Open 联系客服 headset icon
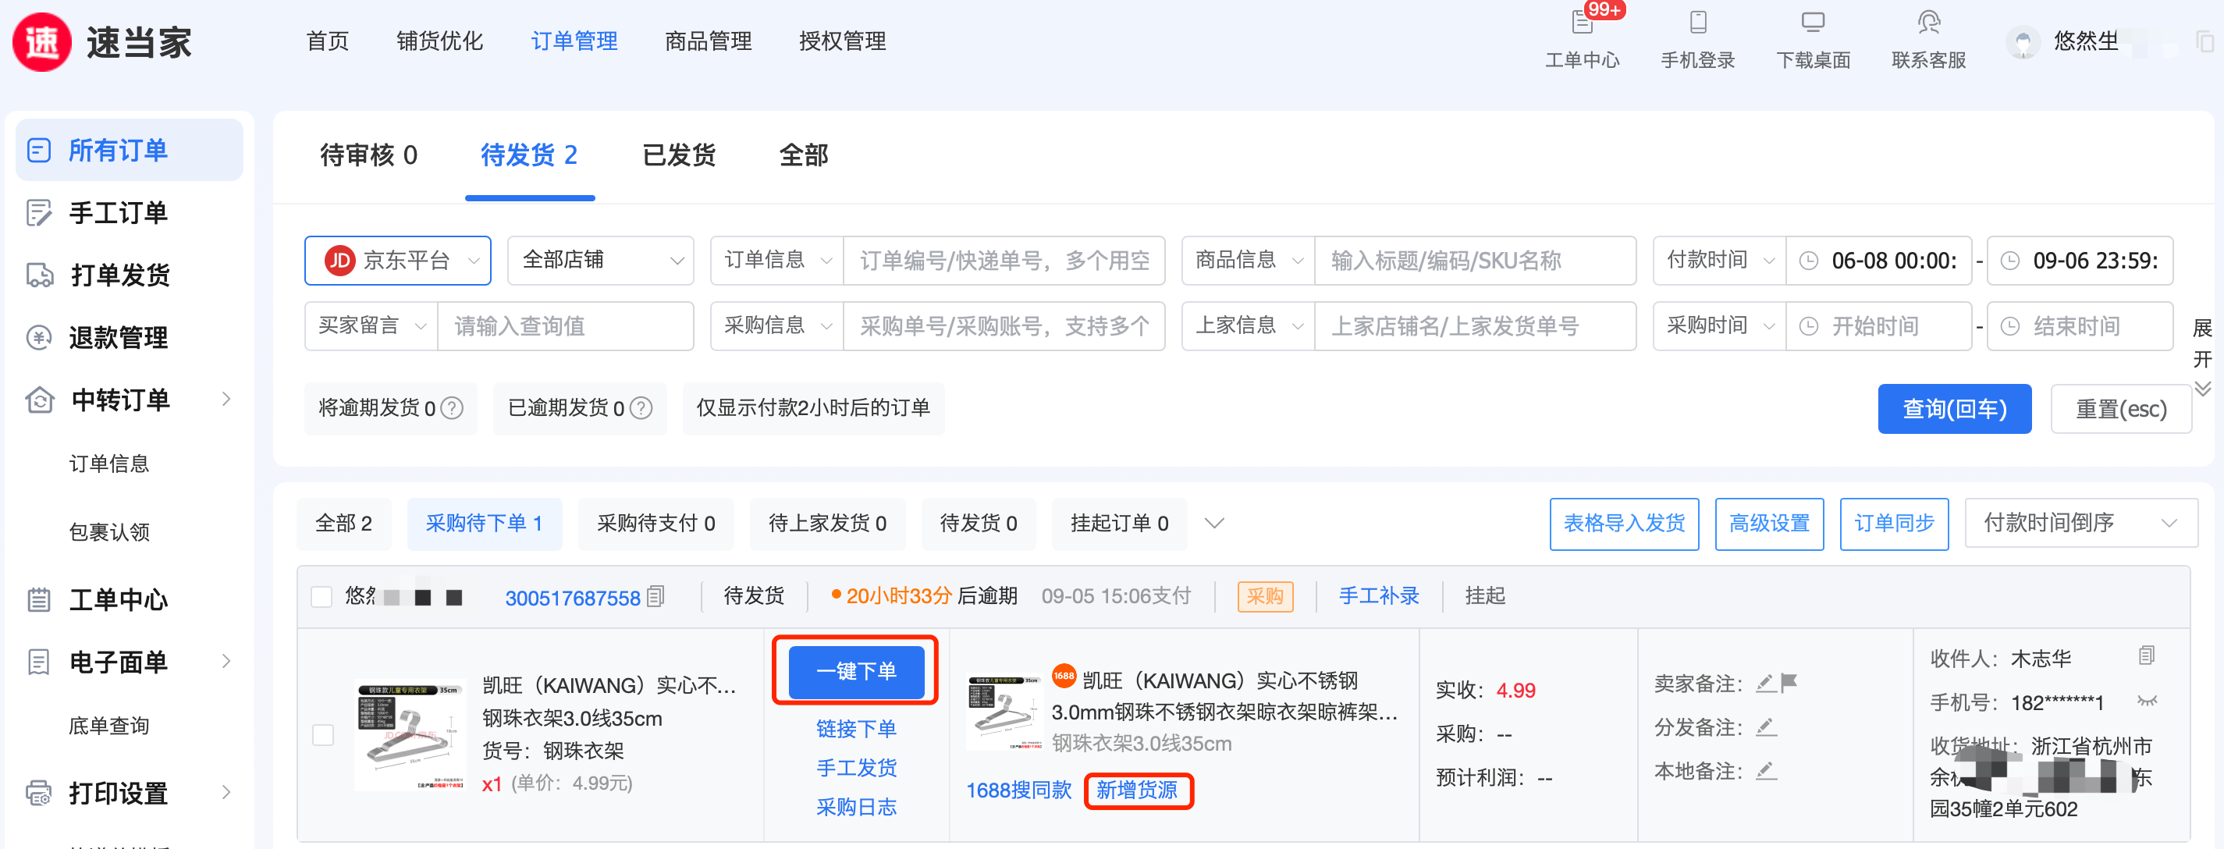Image resolution: width=2224 pixels, height=849 pixels. (x=1928, y=23)
